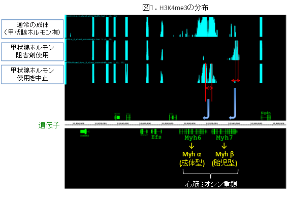Select the Myh7 gene model track
Image resolution: width=288 pixels, height=200 pixels.
[225, 131]
